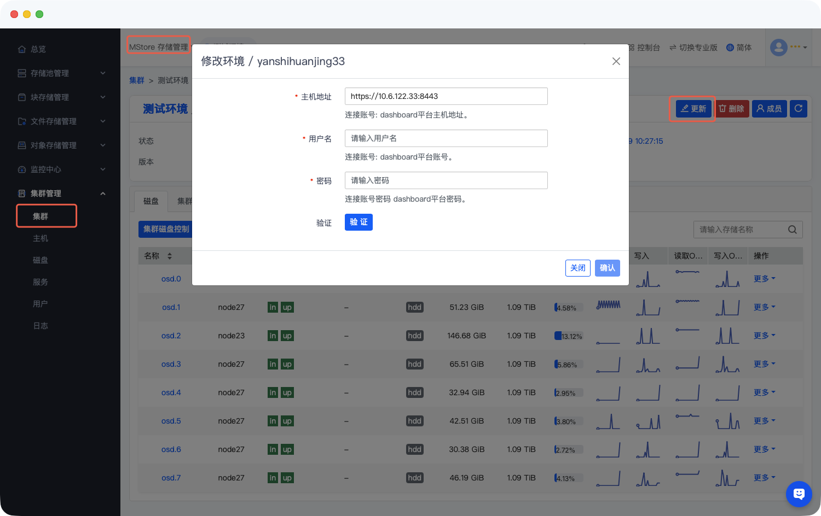821x516 pixels.
Task: Close the modify environment dialog via X
Action: [x=616, y=61]
